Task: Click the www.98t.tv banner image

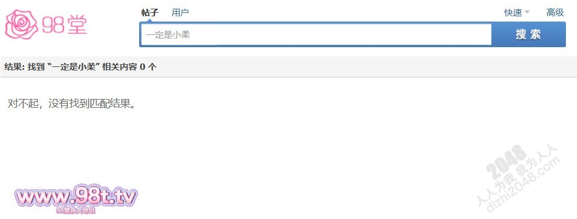Action: point(76,197)
